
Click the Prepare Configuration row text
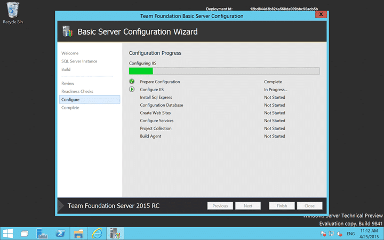pos(159,82)
